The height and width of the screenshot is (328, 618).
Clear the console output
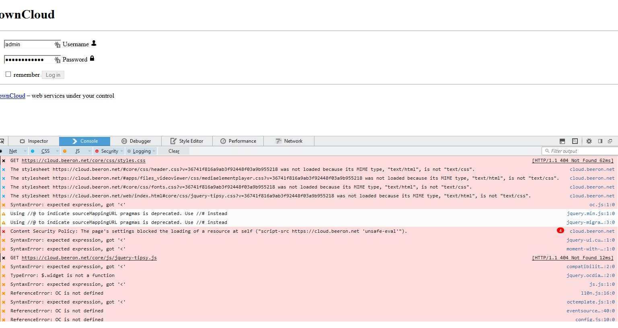174,151
